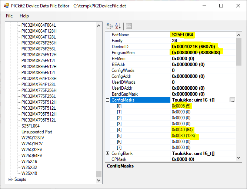
Task: Sort properties alphabetically
Action: [118, 26]
